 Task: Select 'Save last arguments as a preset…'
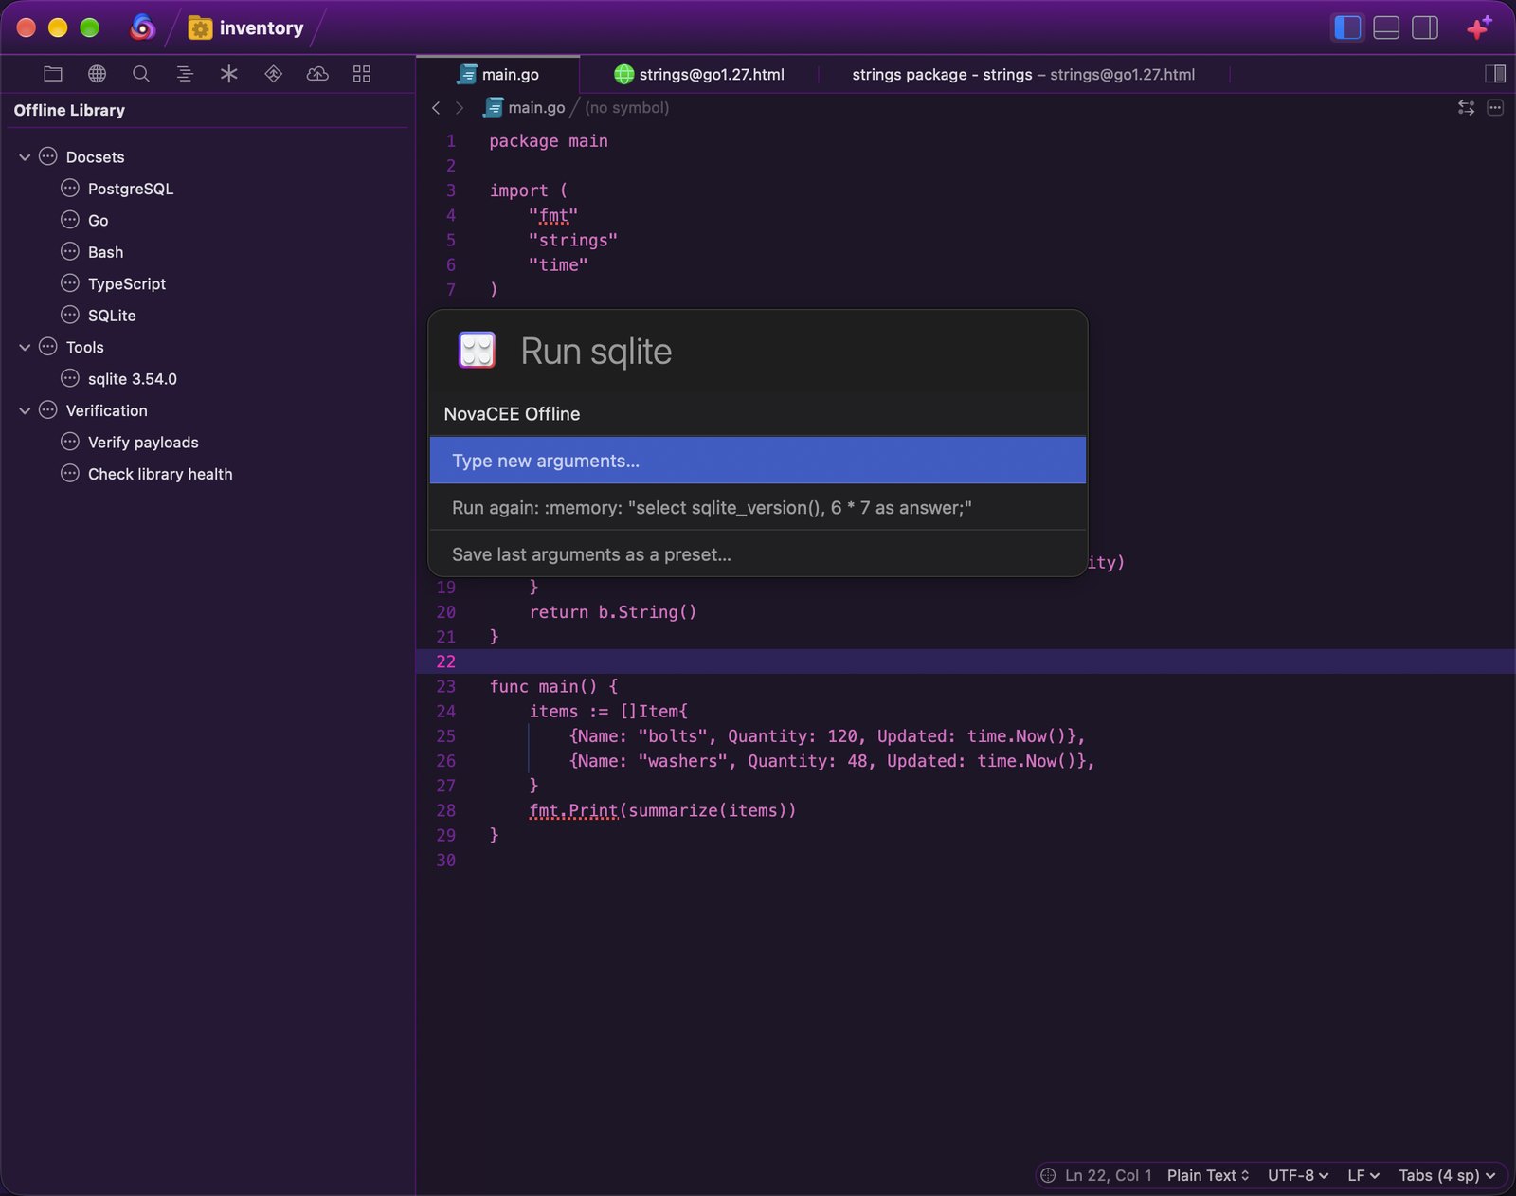click(x=758, y=554)
